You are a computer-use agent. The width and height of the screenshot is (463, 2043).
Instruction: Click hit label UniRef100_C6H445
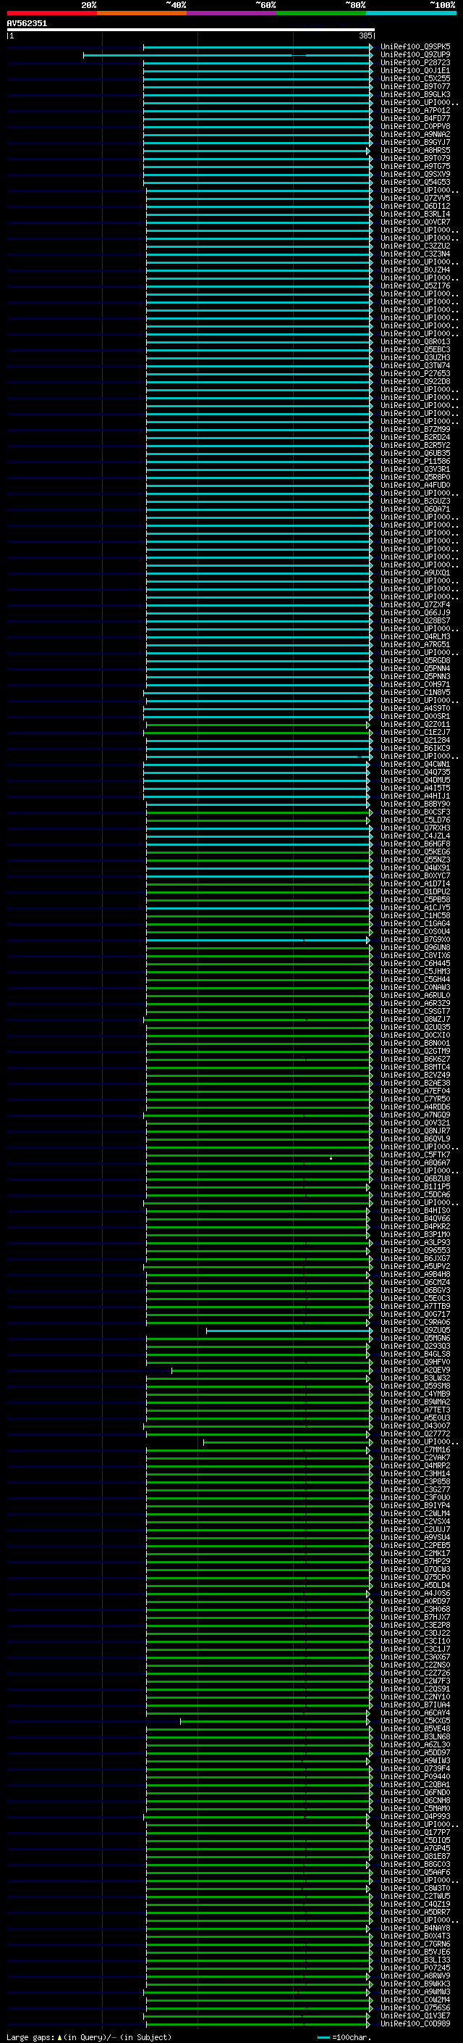click(415, 964)
